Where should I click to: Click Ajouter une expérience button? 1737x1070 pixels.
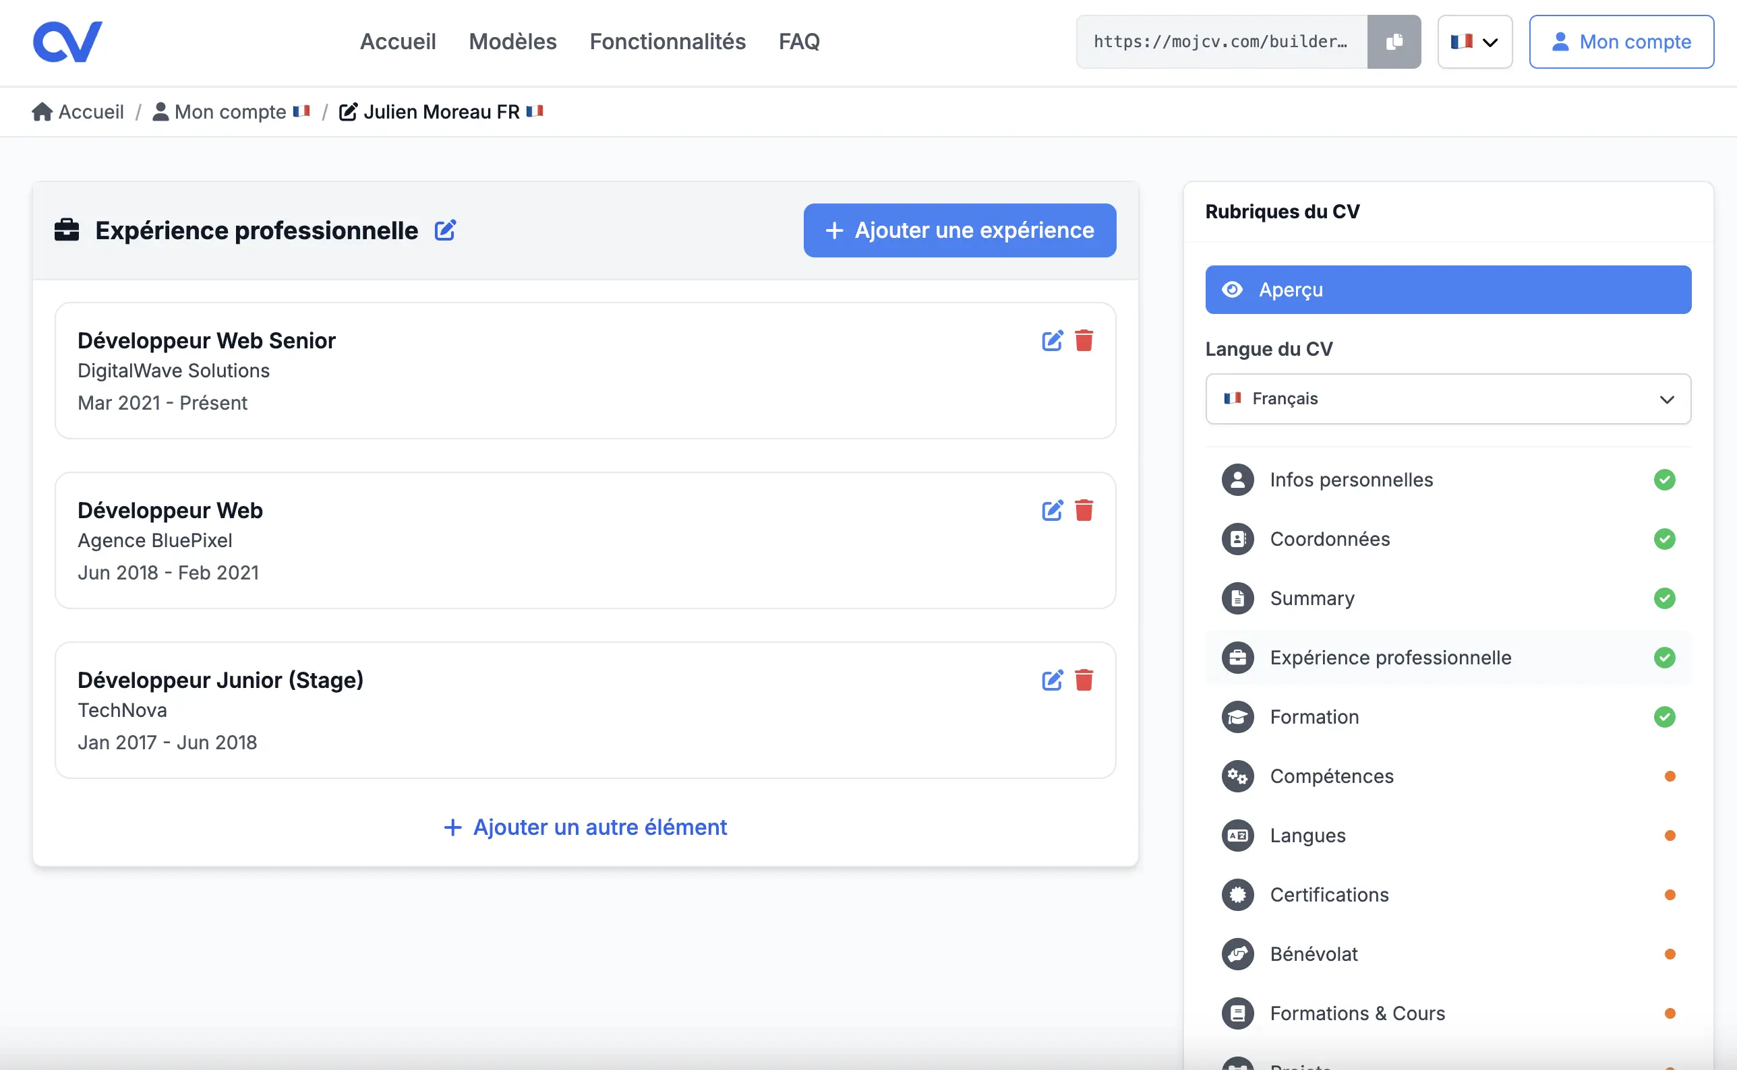tap(959, 230)
